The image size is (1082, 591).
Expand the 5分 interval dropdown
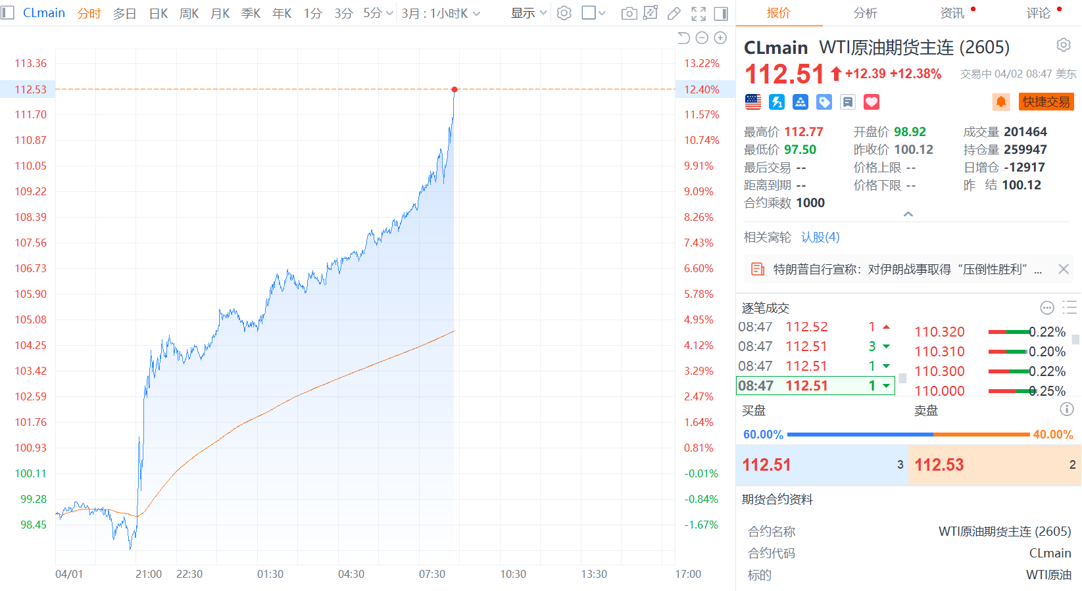pyautogui.click(x=378, y=13)
